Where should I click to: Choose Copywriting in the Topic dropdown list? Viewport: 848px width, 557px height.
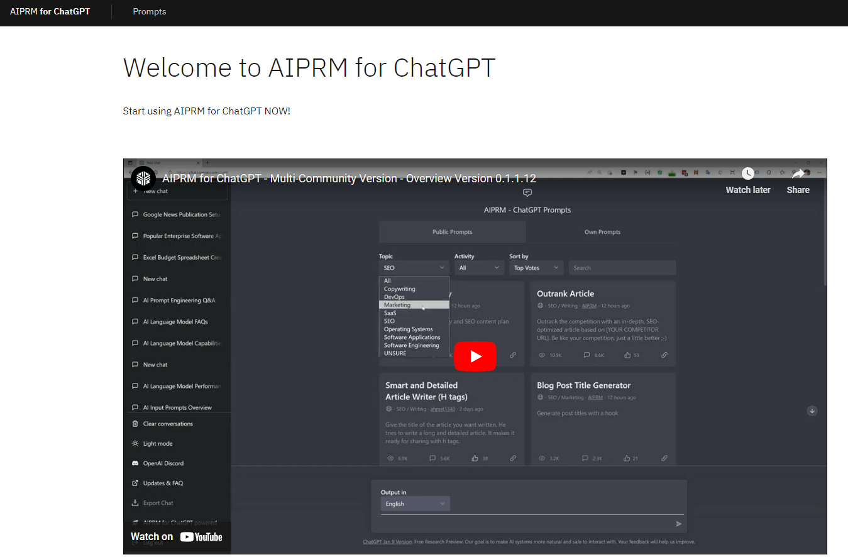click(x=400, y=289)
